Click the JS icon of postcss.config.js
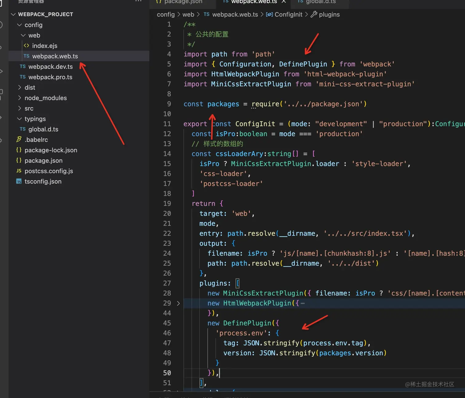 click(x=19, y=171)
